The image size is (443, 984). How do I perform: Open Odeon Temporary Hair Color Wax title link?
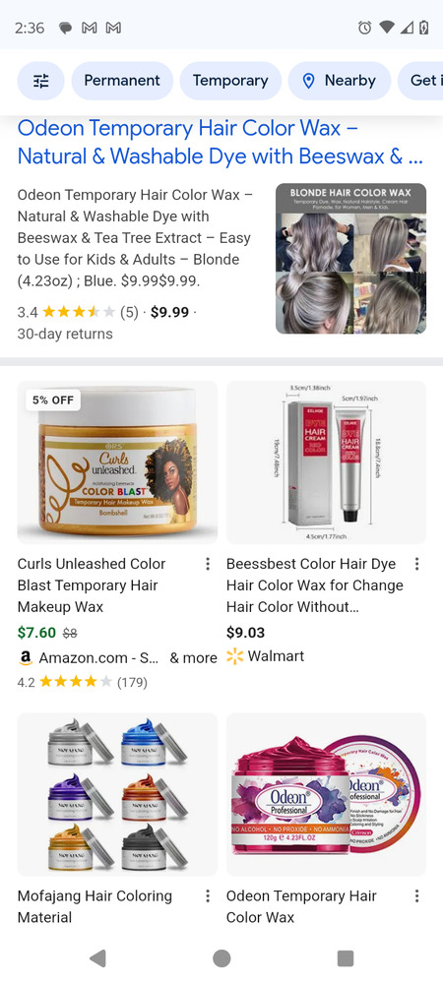click(x=221, y=142)
